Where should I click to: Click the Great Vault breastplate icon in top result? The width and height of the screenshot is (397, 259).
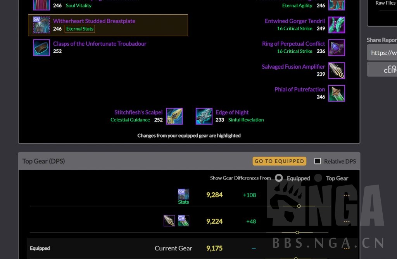183,194
